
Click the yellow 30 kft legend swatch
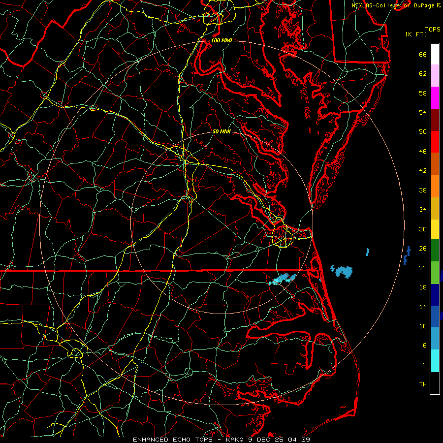tap(435, 229)
